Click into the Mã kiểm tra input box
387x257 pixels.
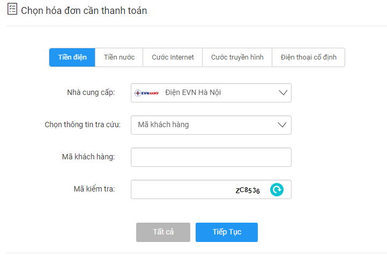[181, 189]
